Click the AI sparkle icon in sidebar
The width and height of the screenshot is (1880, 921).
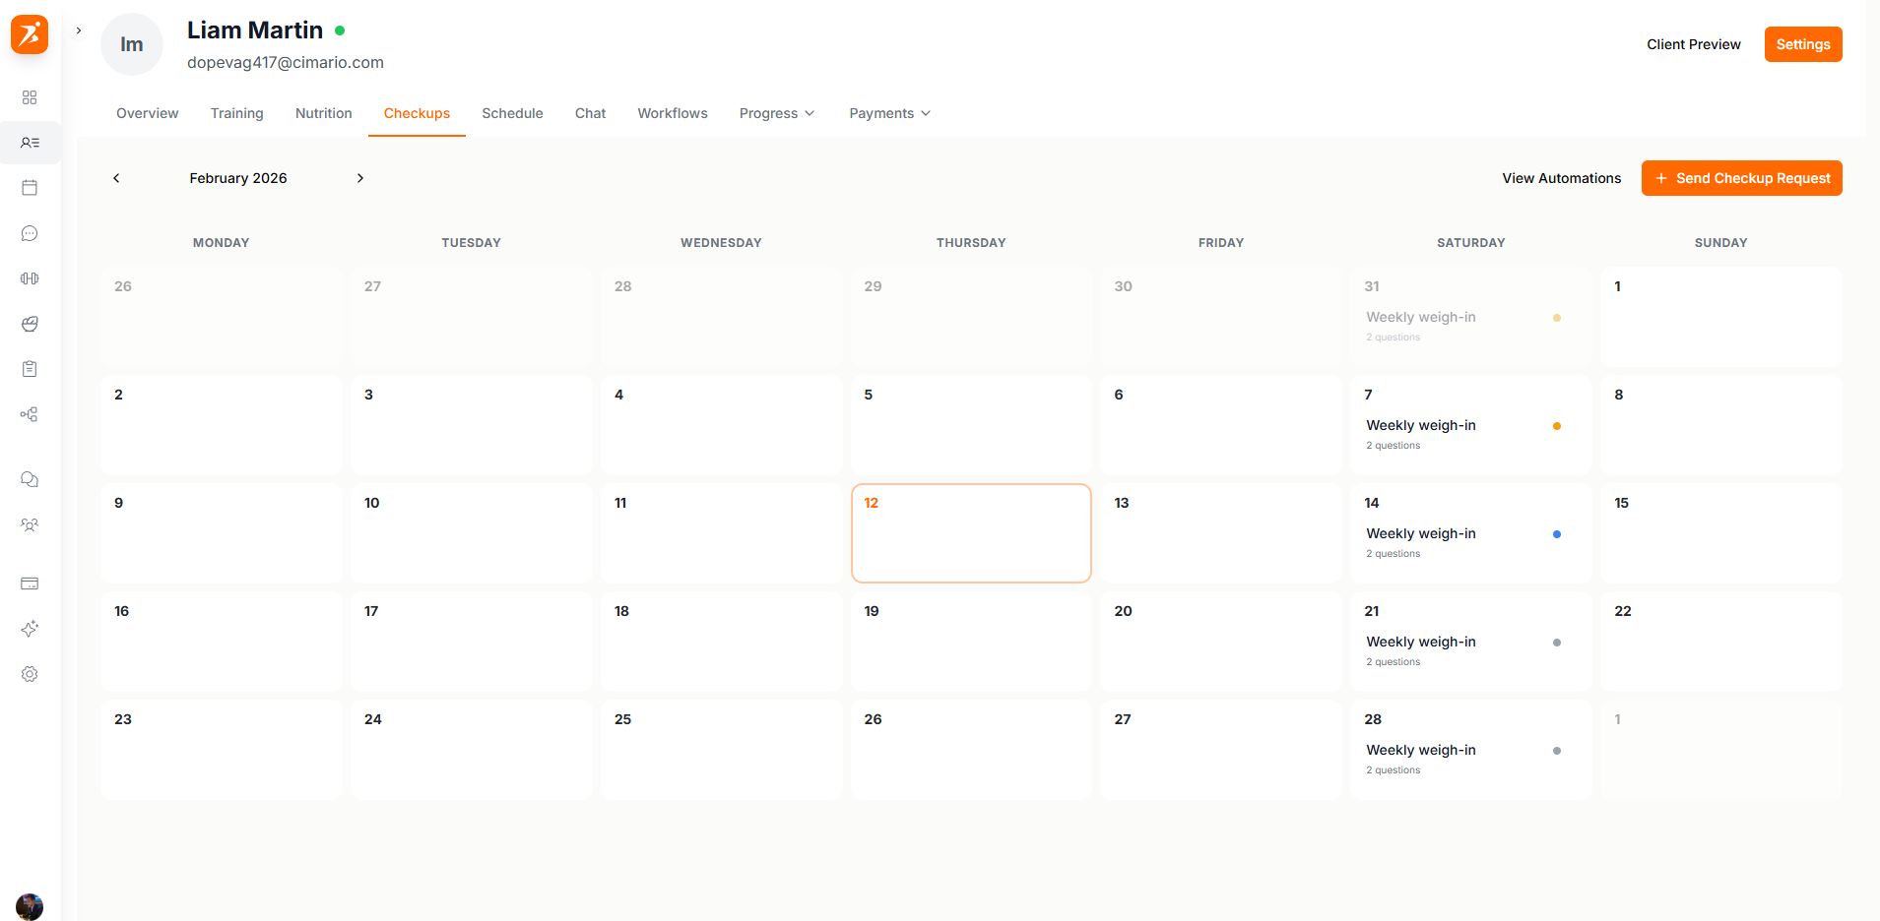[x=30, y=629]
